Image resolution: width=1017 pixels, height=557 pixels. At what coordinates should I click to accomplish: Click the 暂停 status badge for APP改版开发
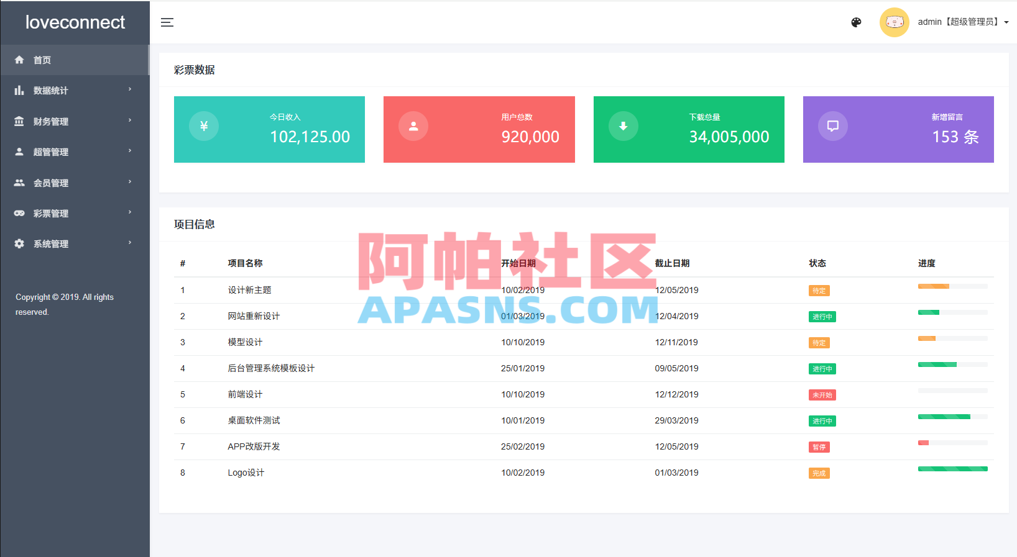pos(819,447)
